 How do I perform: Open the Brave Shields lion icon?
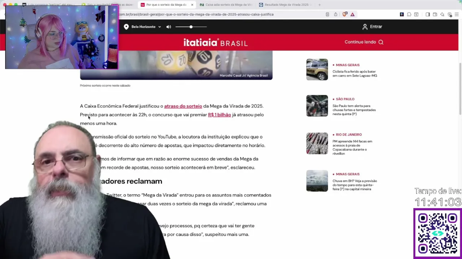pos(345,14)
